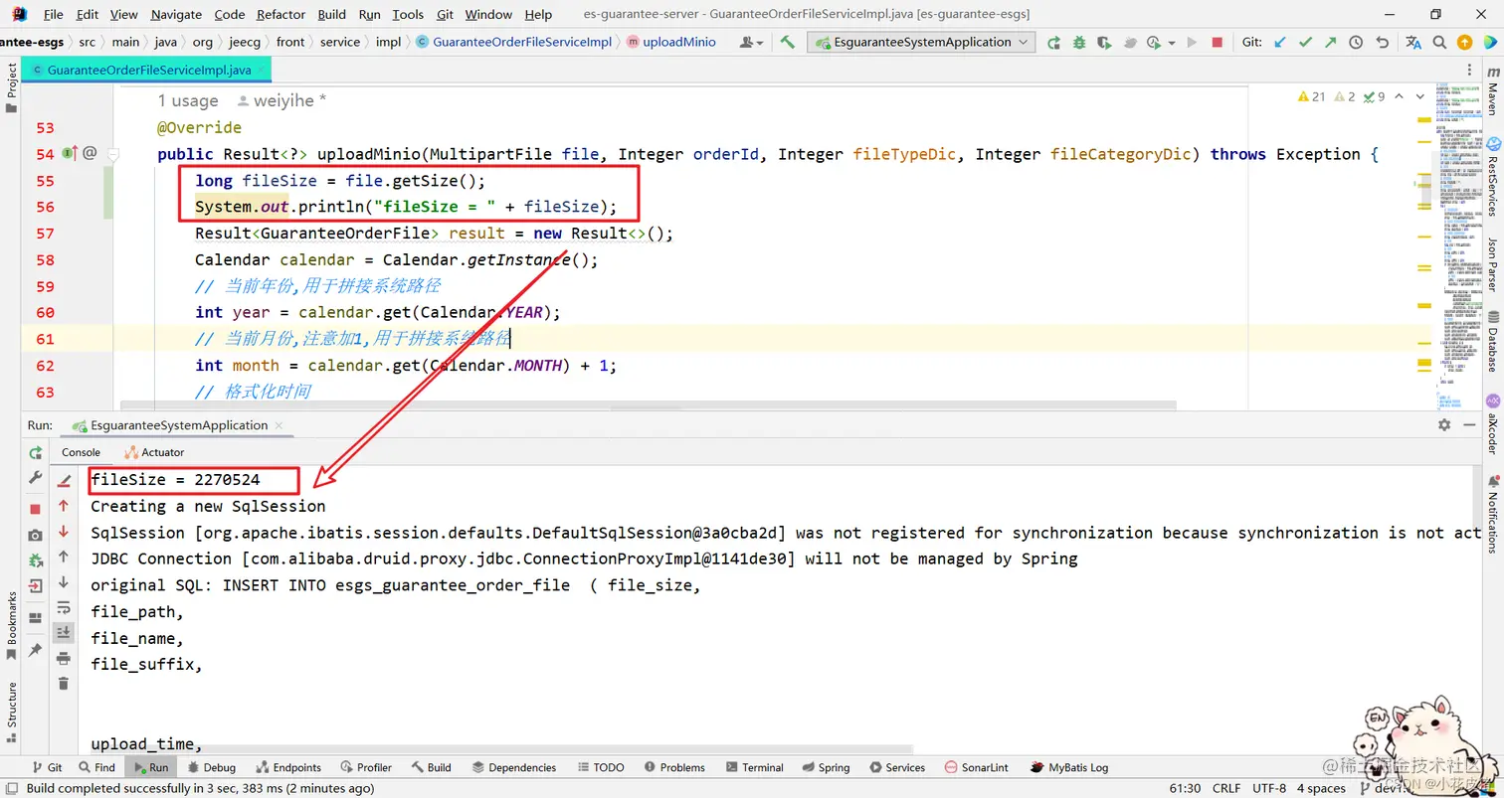Open the Run panel settings gear
This screenshot has height=798, width=1504.
1444,424
